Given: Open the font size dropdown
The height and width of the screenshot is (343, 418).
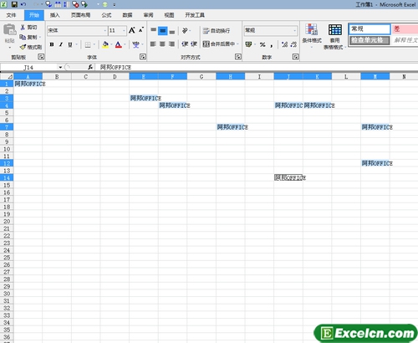Looking at the screenshot, I should click(124, 30).
